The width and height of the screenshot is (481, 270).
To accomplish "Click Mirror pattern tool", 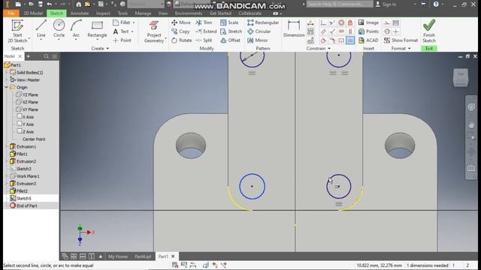I will click(258, 40).
